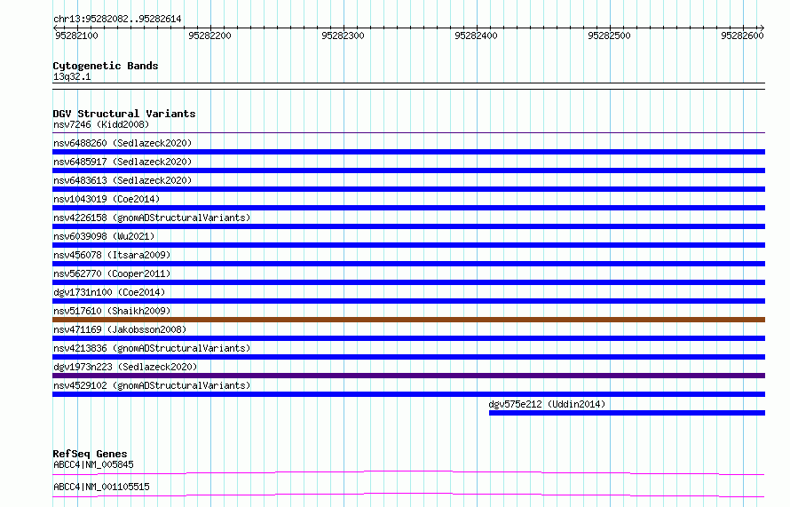Click the chr13:95282082..95282614 region label
Image resolution: width=790 pixels, height=507 pixels.
117,20
